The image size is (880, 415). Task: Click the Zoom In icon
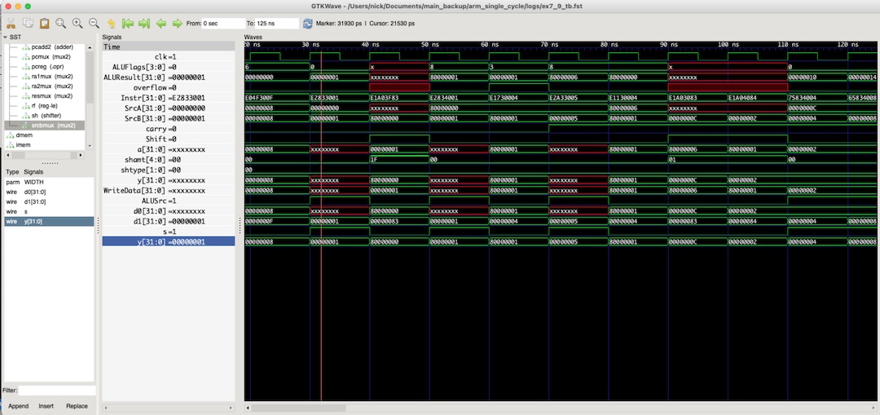click(77, 24)
